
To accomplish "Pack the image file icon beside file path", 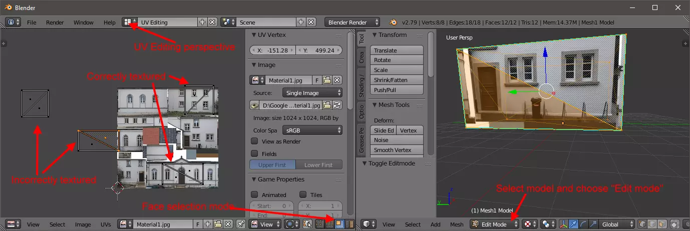I will click(x=254, y=105).
